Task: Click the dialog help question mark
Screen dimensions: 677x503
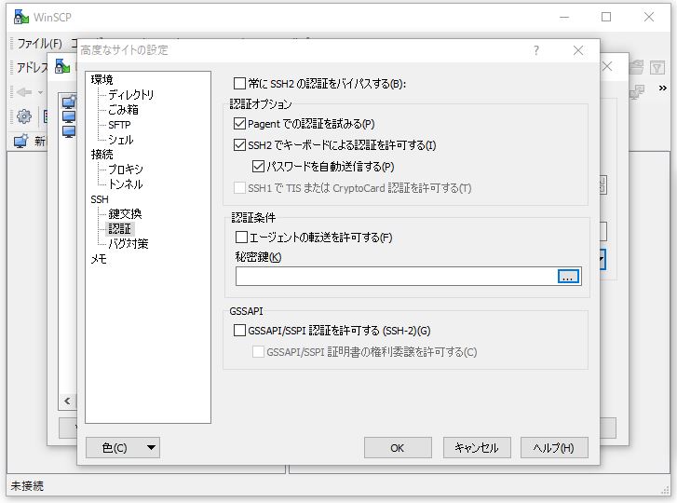Action: click(x=536, y=50)
